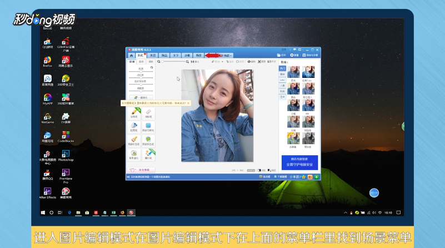Click the 色彩饱和度 saturation slider handle

141,85
